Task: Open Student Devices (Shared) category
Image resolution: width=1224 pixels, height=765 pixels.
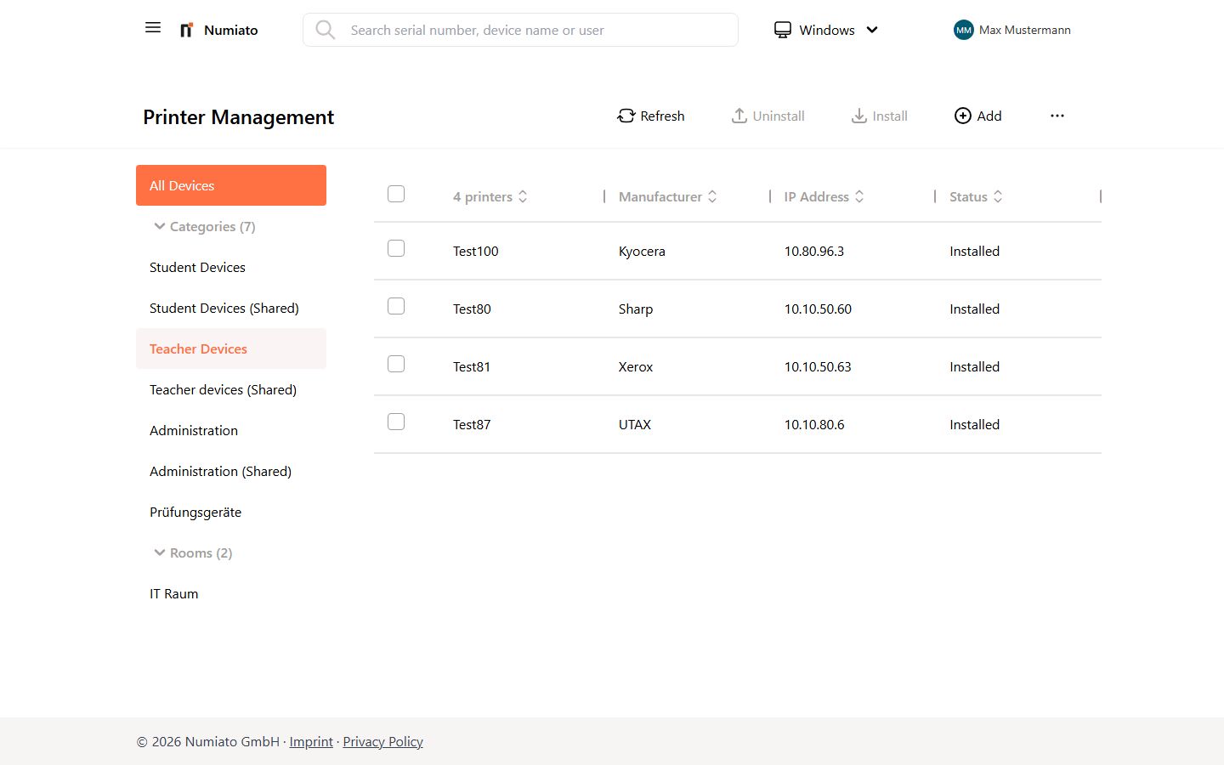Action: coord(231,308)
